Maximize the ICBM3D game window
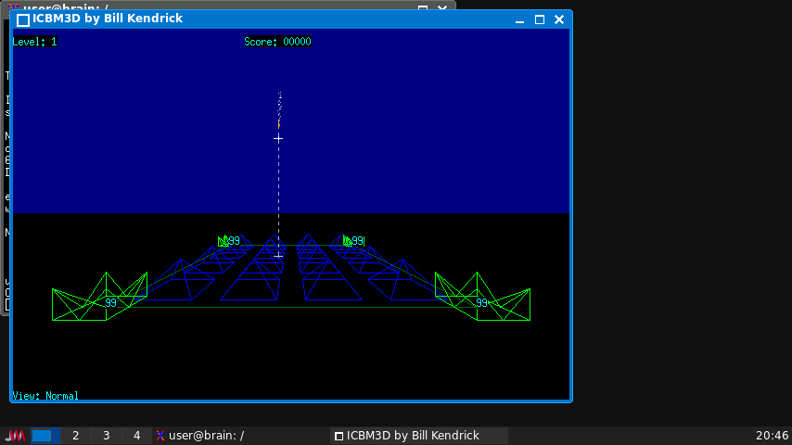This screenshot has width=792, height=445. 540,19
